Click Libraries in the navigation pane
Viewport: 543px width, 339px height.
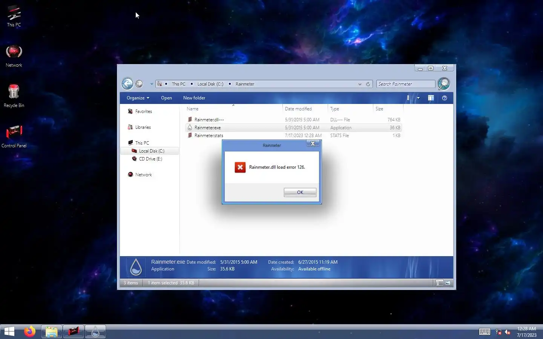(143, 127)
